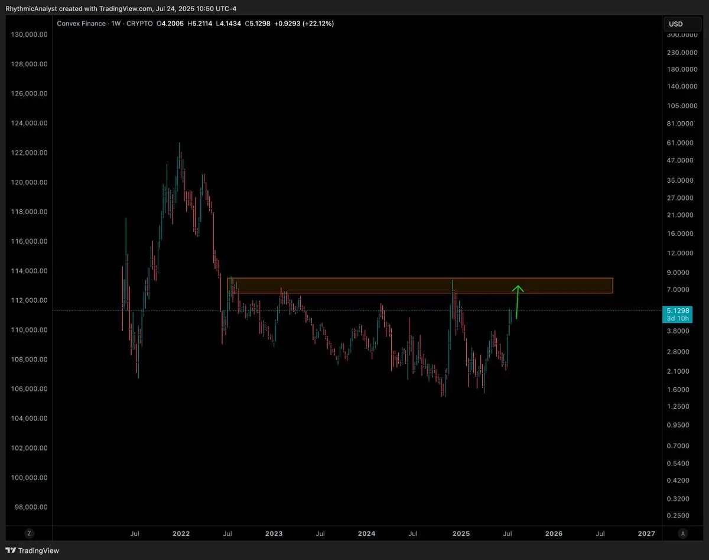
Task: Click the 2024 label on the time axis
Action: pyautogui.click(x=367, y=533)
